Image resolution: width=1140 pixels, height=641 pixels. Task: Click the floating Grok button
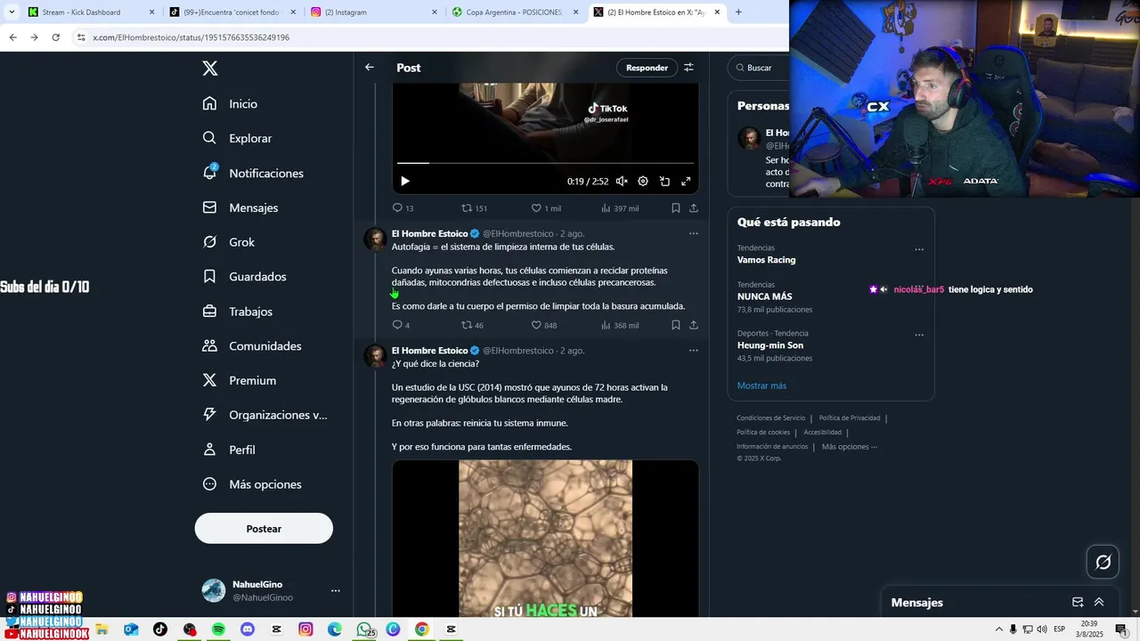1103,562
